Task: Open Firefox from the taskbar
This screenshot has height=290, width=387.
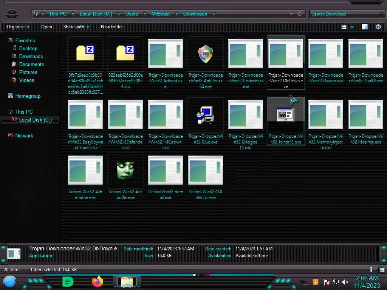Action: tap(98, 281)
